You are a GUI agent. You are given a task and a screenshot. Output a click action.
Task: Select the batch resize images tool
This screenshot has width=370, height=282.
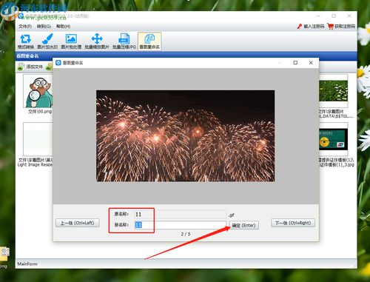[97, 41]
